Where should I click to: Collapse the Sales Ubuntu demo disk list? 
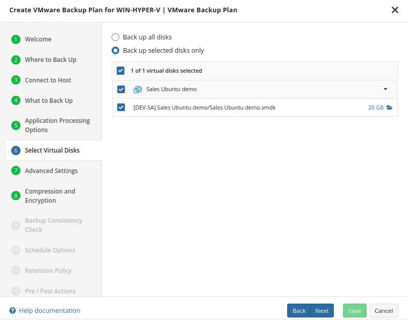coord(385,89)
